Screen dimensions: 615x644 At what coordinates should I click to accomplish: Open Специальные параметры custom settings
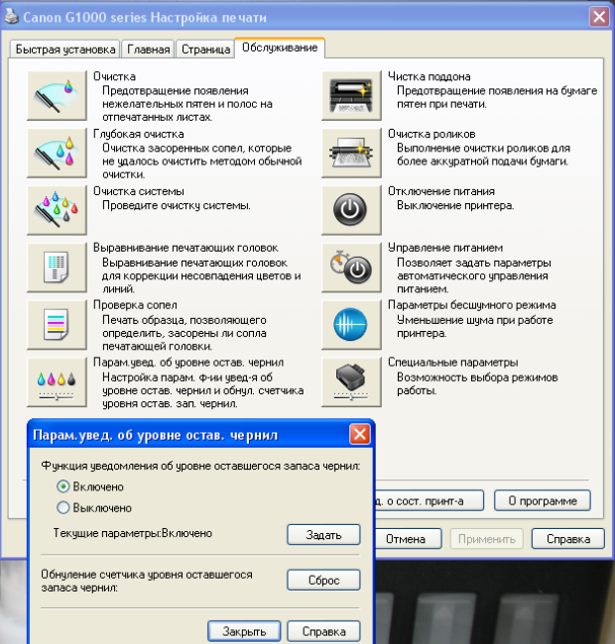351,382
